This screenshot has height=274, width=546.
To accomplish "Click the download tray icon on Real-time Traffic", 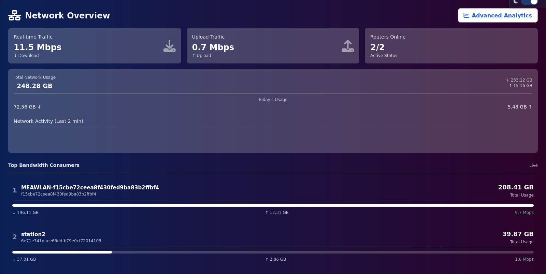I will pos(170,45).
